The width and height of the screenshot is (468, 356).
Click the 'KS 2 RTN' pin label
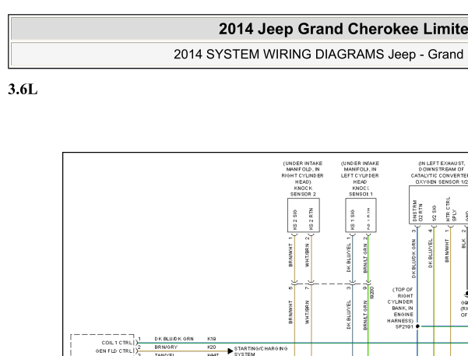point(311,219)
